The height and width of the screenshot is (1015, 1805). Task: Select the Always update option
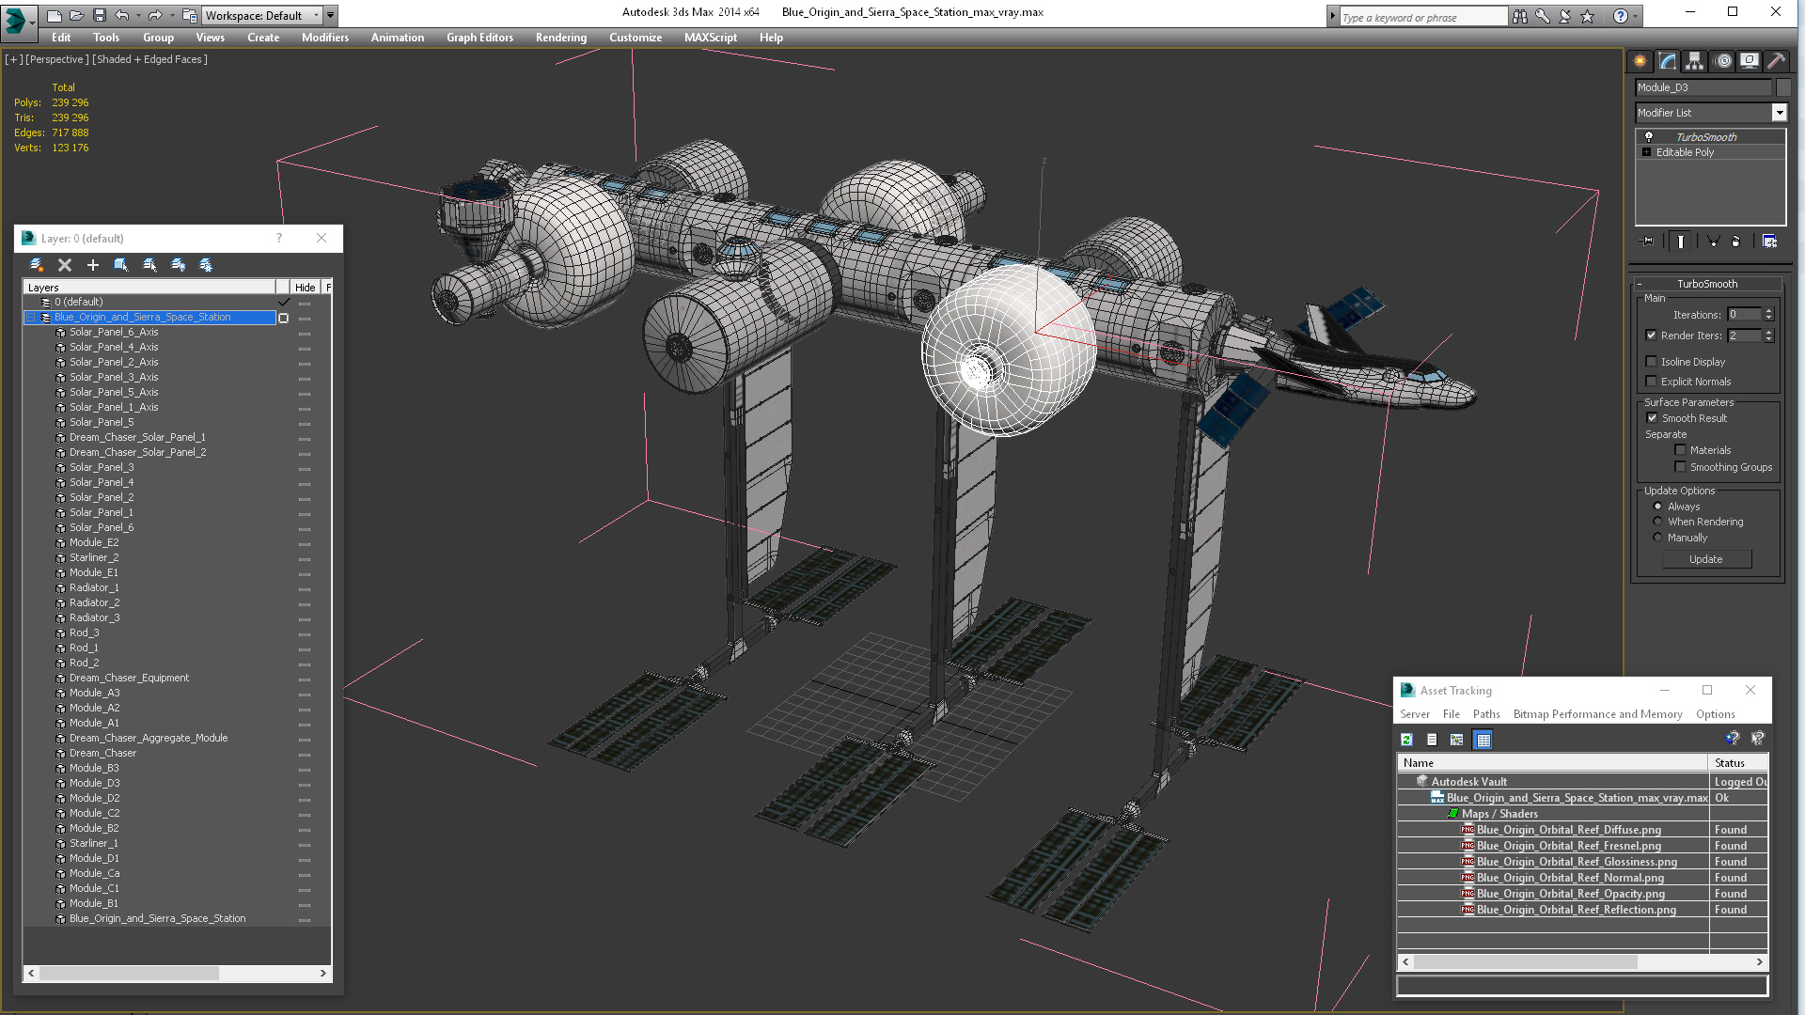click(x=1657, y=507)
